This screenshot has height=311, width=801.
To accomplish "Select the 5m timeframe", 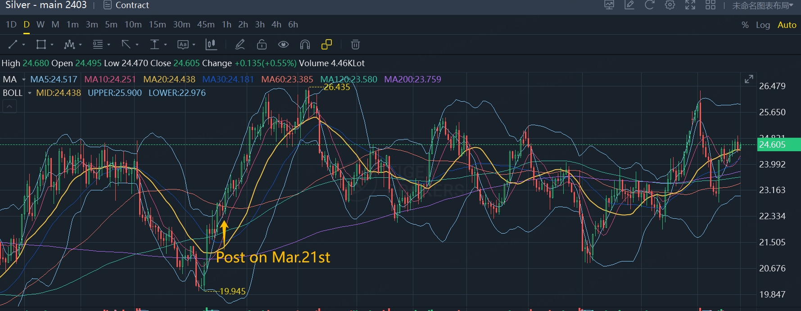I will pos(111,25).
